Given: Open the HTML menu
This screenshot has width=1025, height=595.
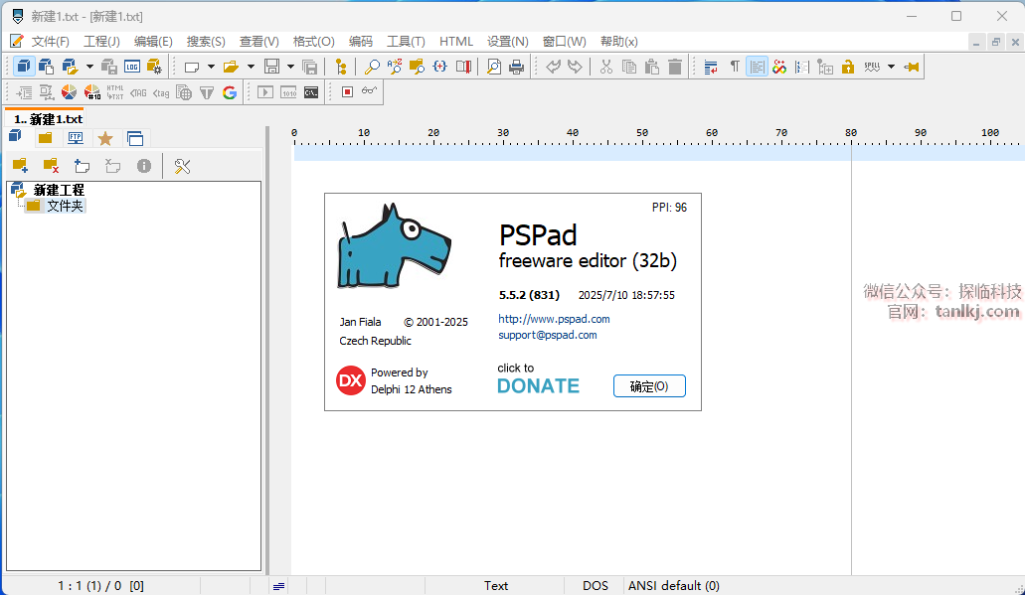Looking at the screenshot, I should pos(456,41).
